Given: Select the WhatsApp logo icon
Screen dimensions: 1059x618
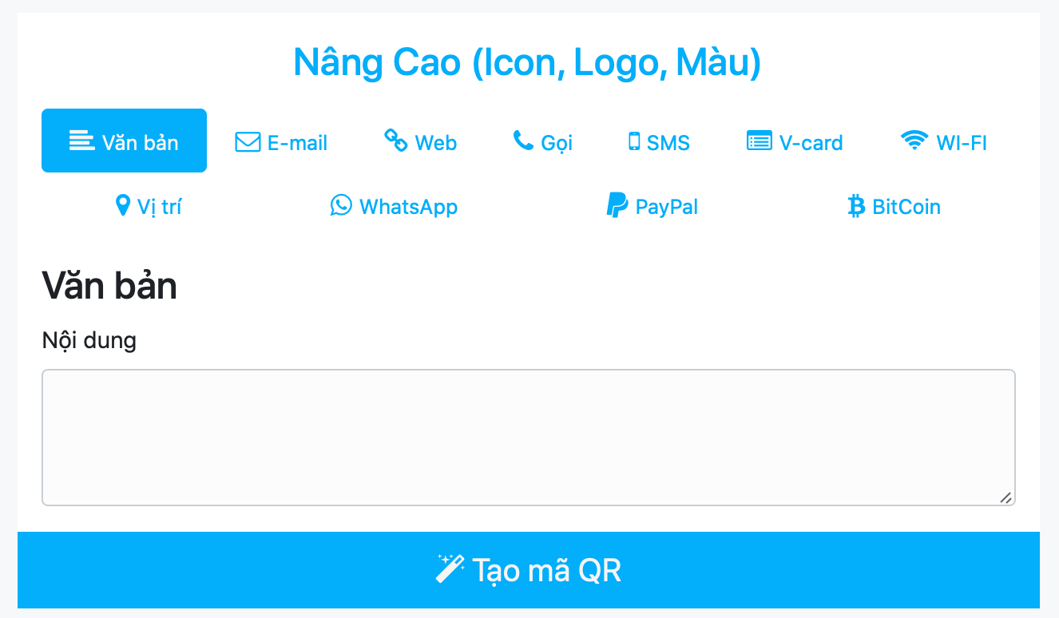Looking at the screenshot, I should tap(341, 205).
